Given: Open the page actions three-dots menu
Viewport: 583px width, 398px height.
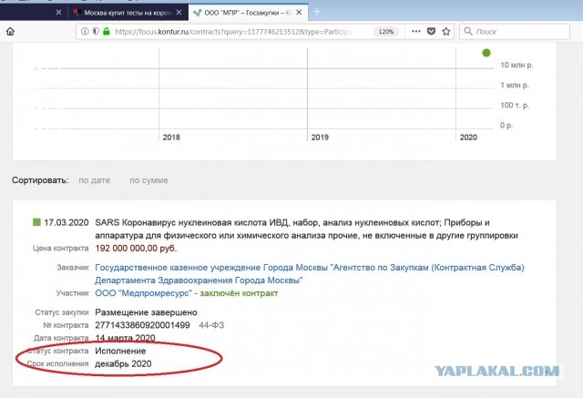Looking at the screenshot, I should click(416, 31).
